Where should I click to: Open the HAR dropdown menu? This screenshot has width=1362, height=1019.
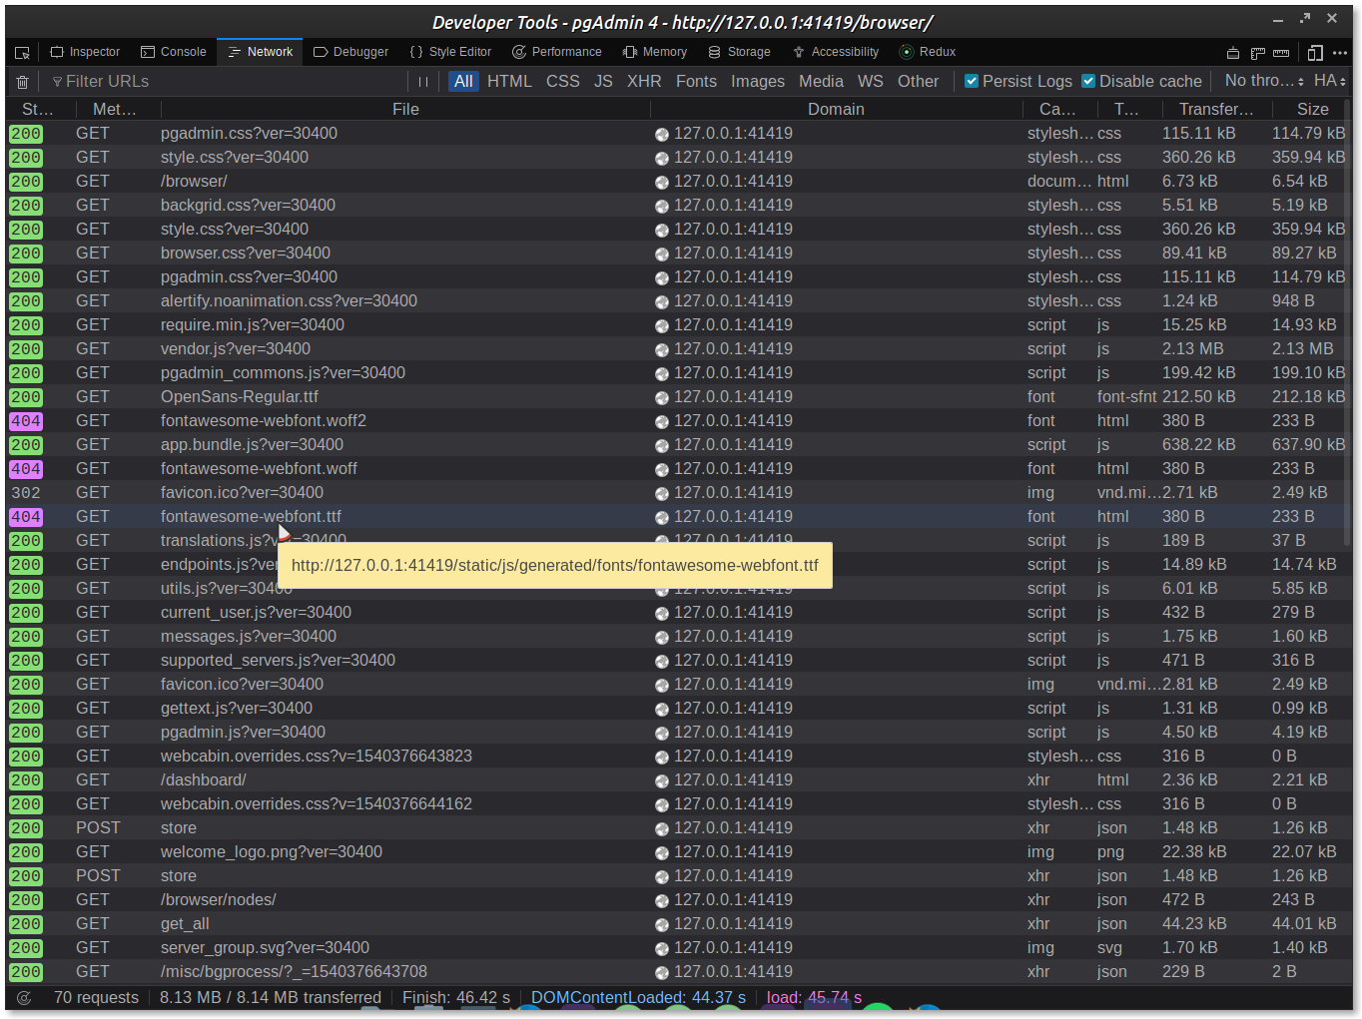1329,81
